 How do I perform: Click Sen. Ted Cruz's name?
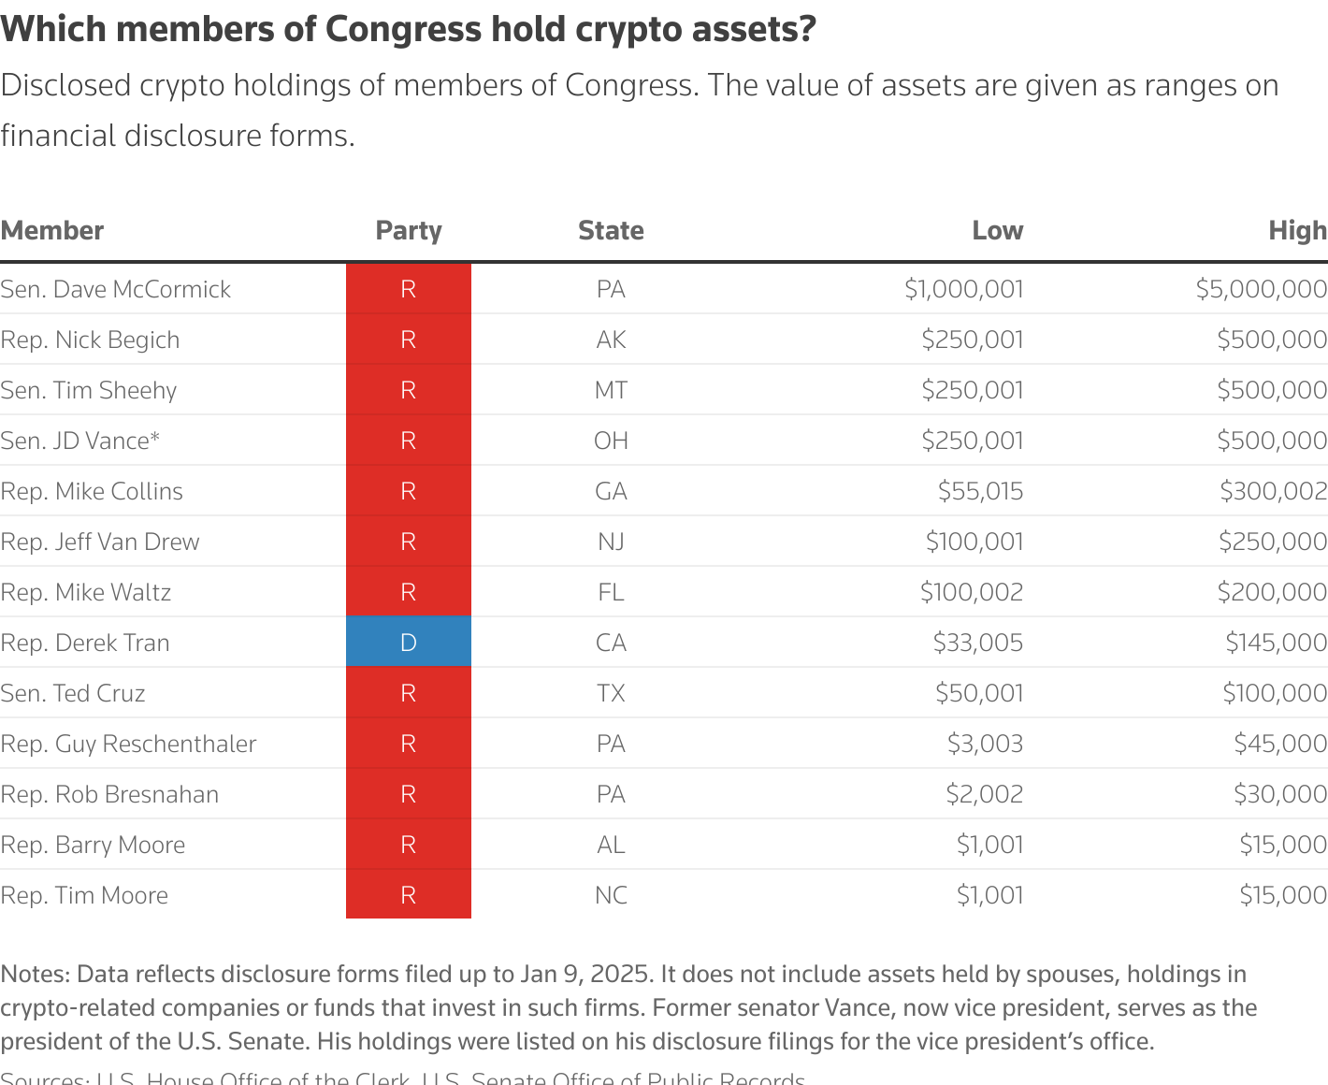[73, 693]
